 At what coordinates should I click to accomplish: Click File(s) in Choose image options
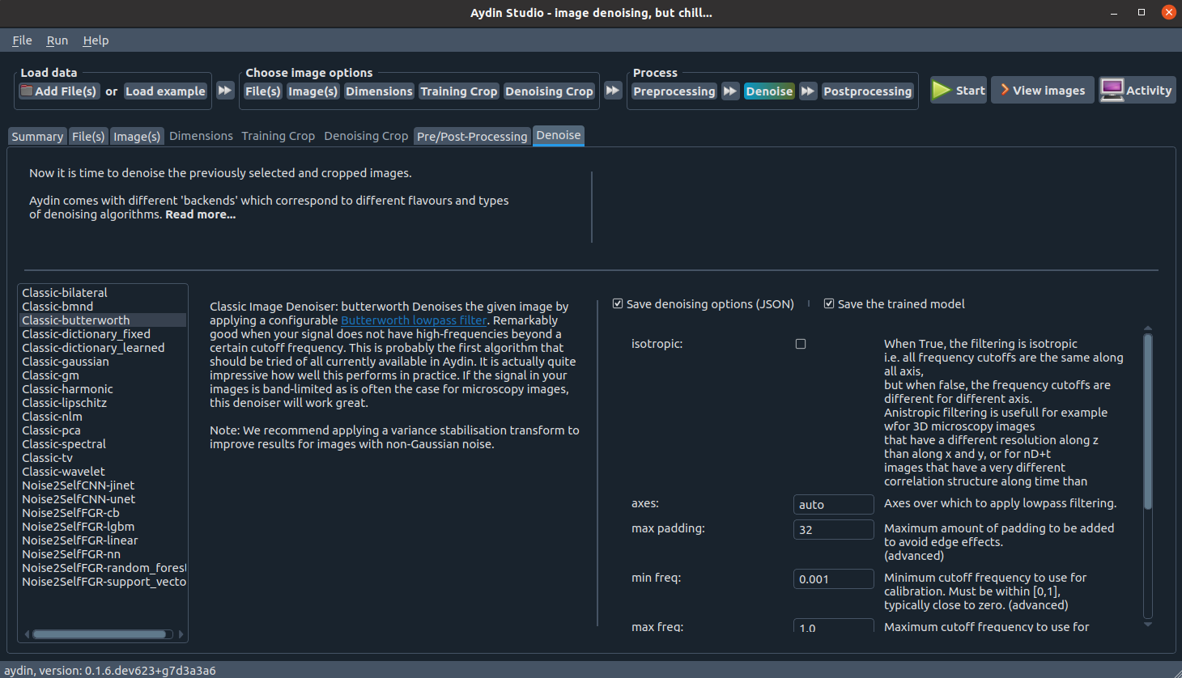coord(263,91)
